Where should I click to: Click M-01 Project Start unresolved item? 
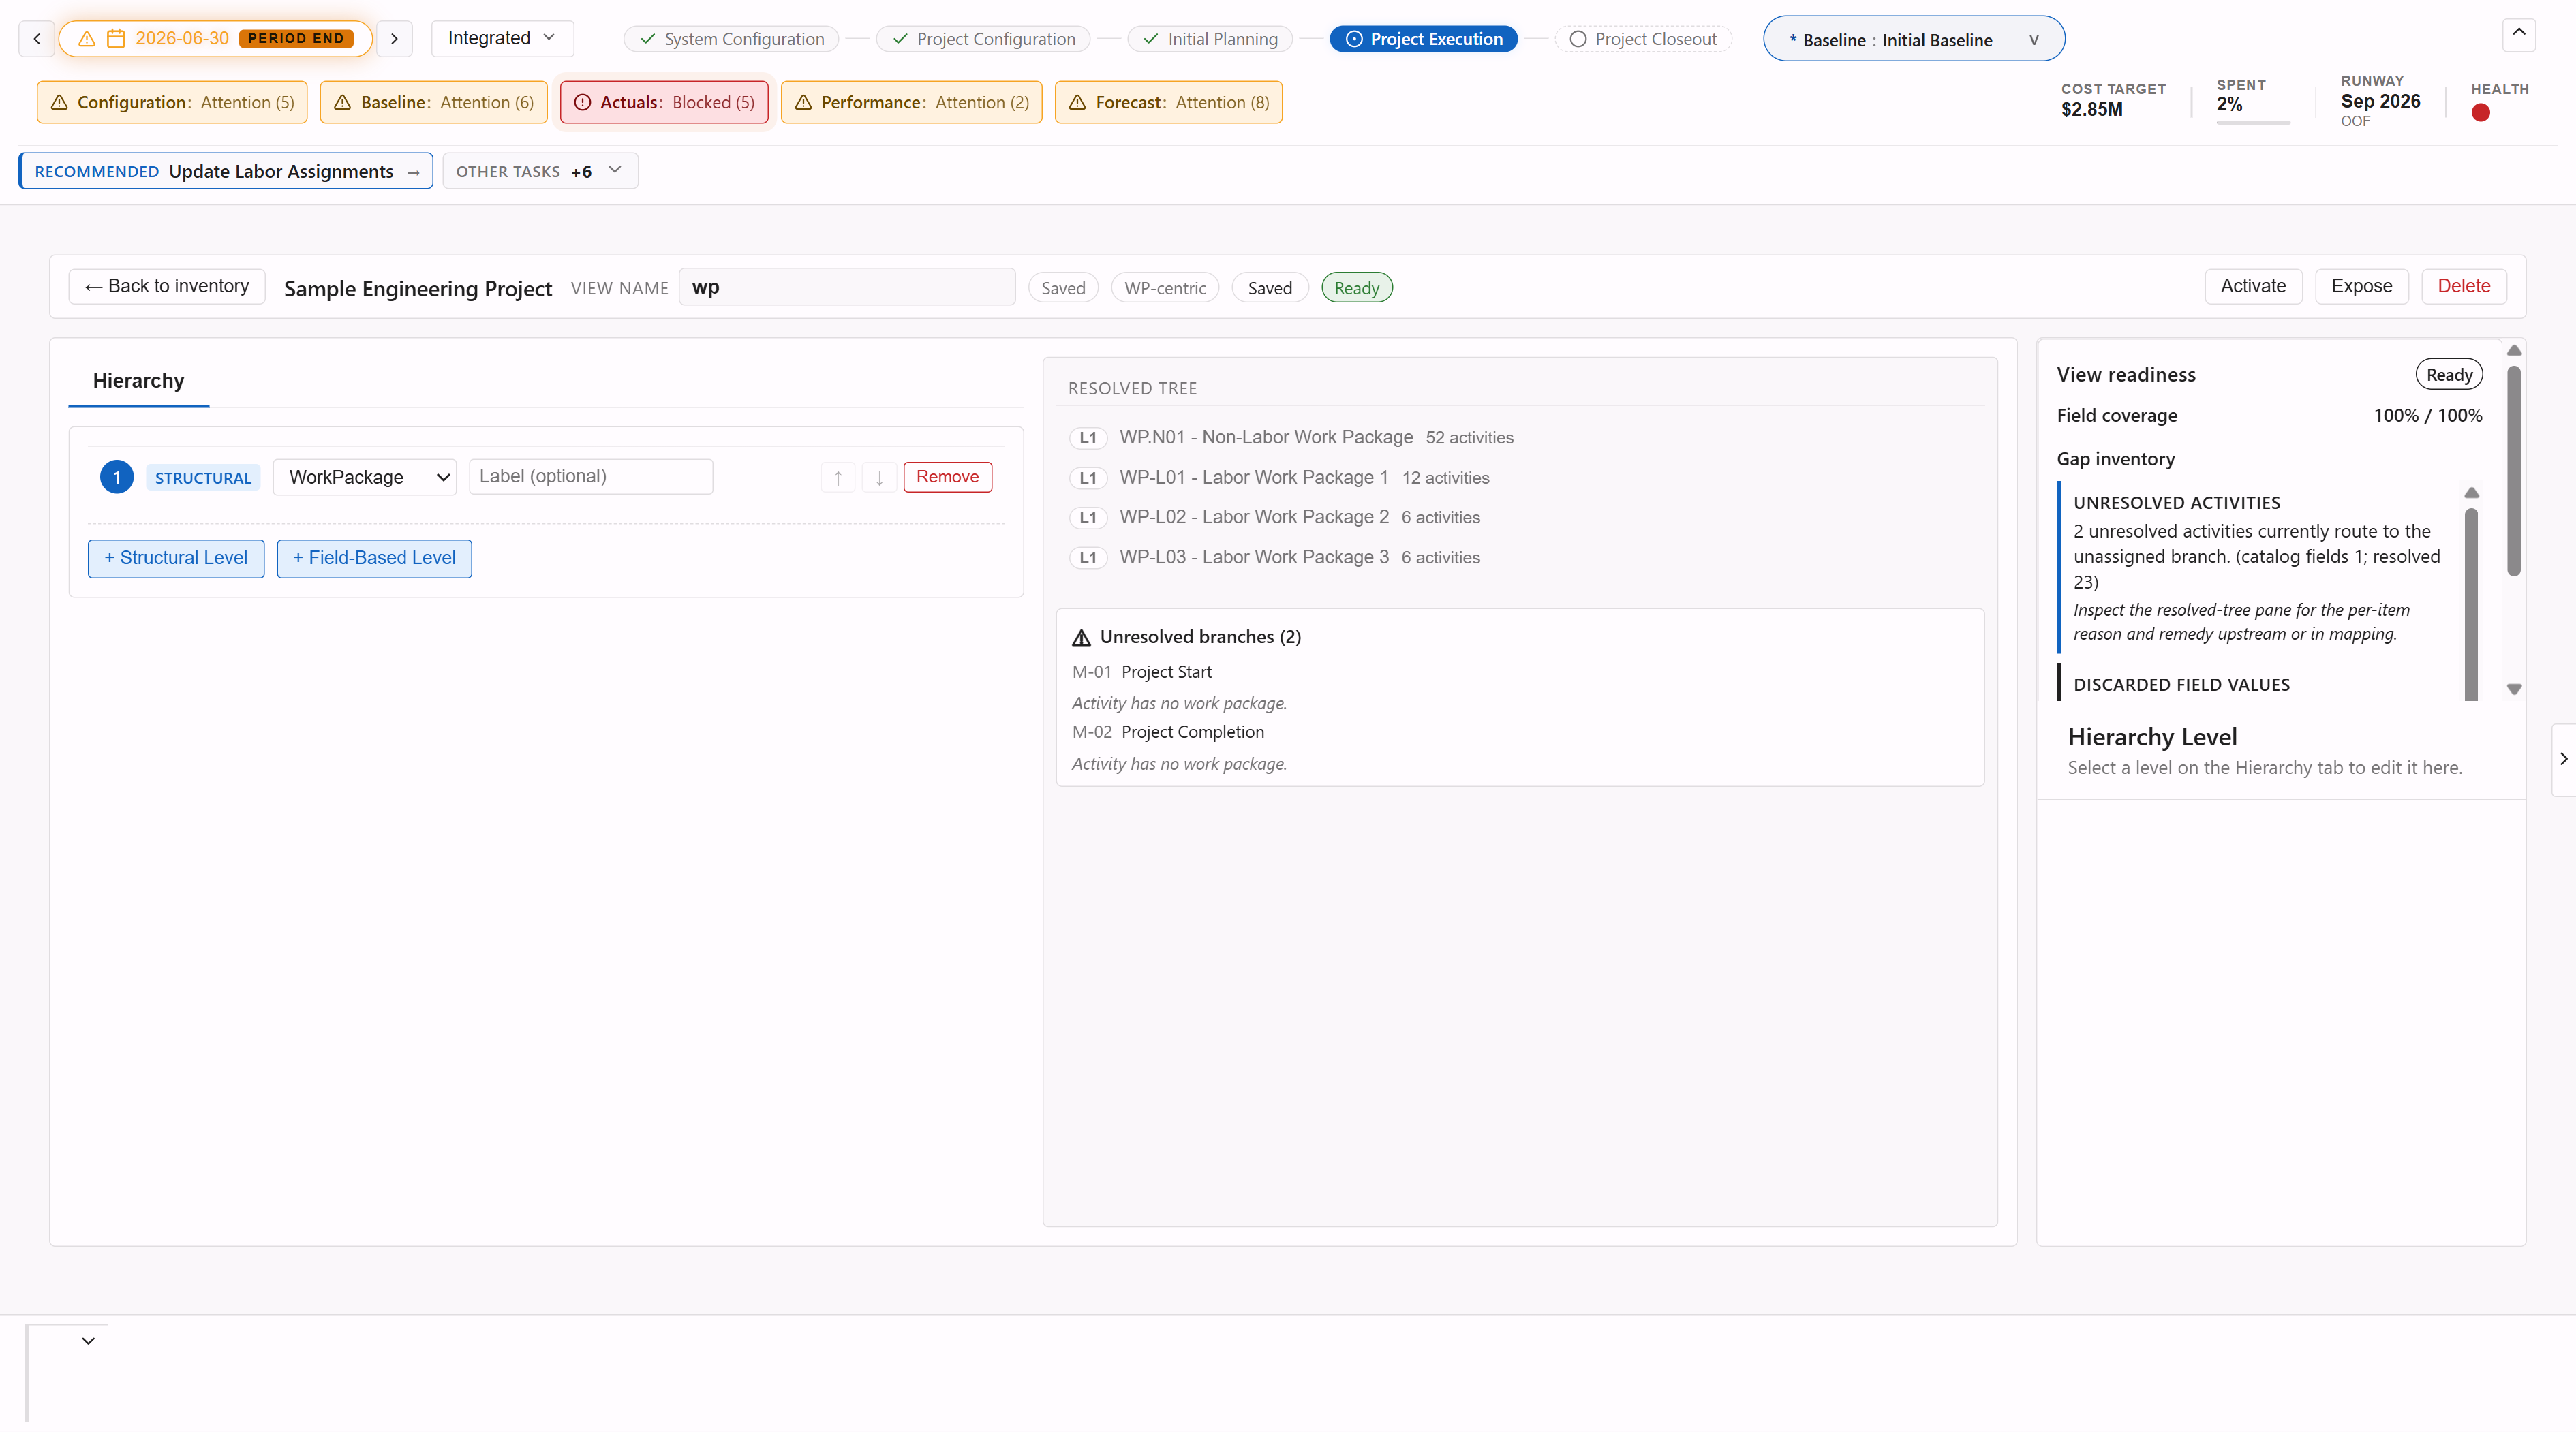click(1142, 672)
